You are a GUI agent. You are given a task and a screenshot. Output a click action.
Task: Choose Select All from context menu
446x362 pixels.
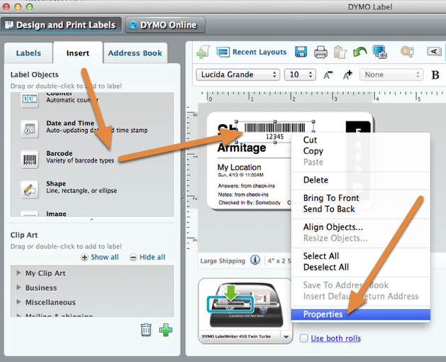pyautogui.click(x=361, y=256)
